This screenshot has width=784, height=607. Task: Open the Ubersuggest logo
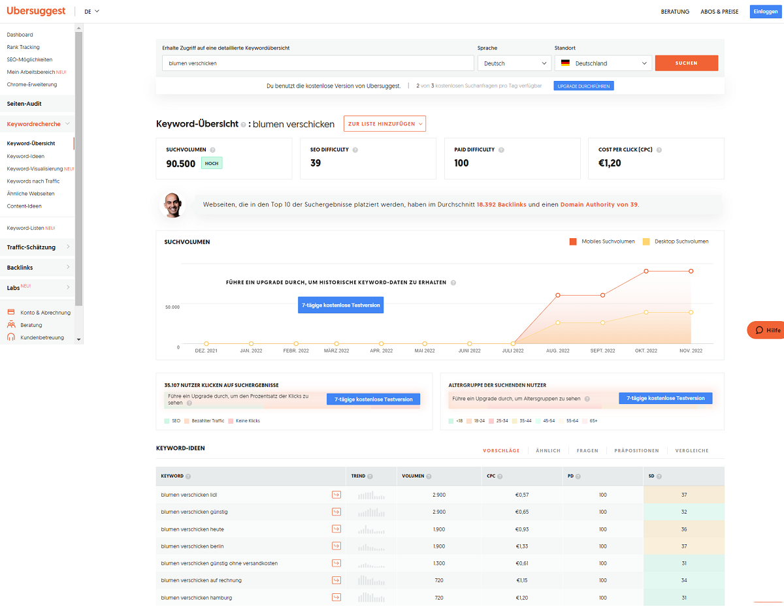[x=37, y=11]
